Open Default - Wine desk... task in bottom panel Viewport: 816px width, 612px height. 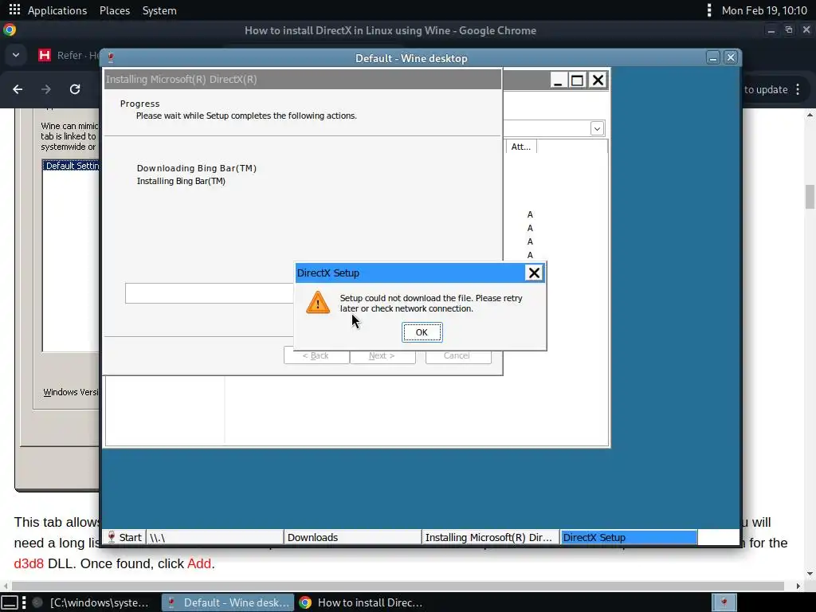pos(228,602)
